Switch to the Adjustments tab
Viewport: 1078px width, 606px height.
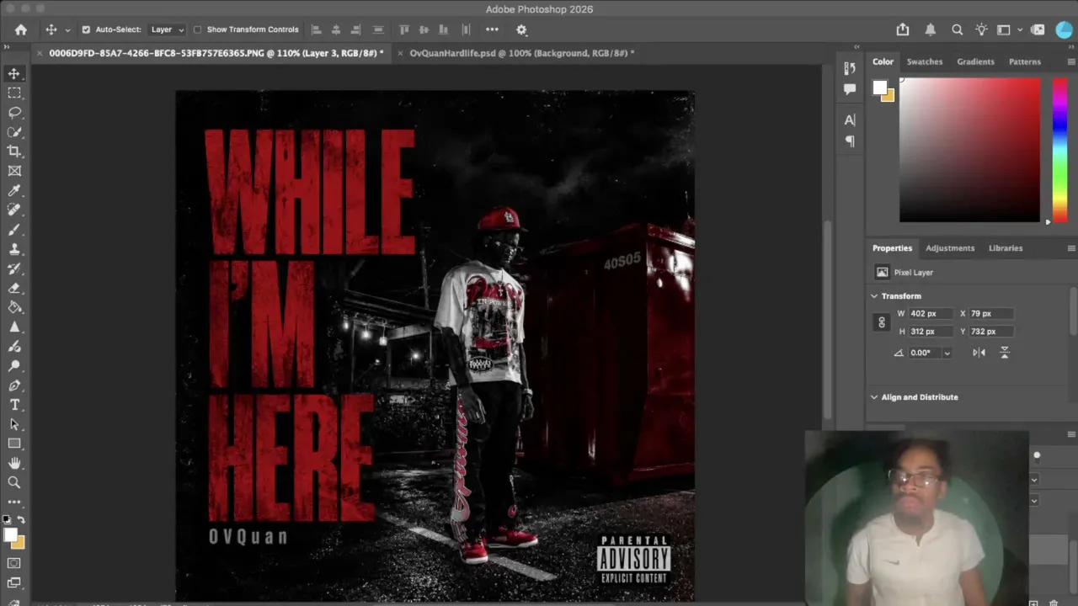950,248
